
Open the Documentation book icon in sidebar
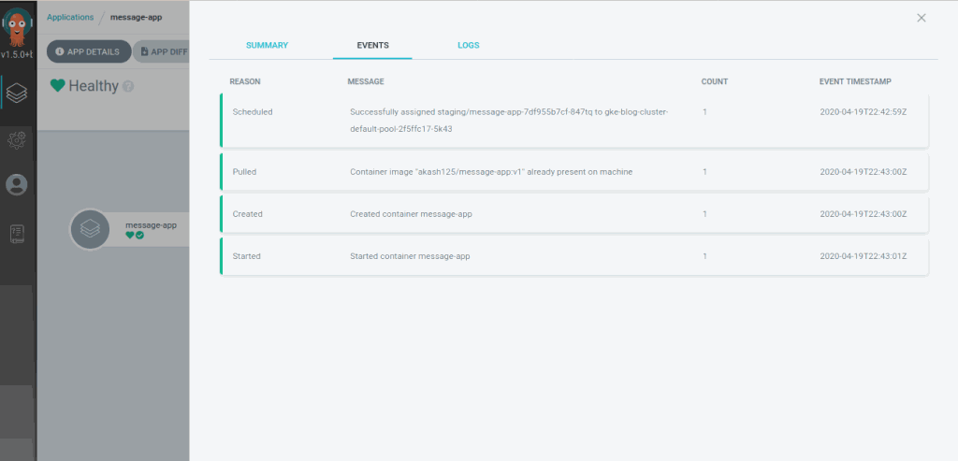[17, 234]
